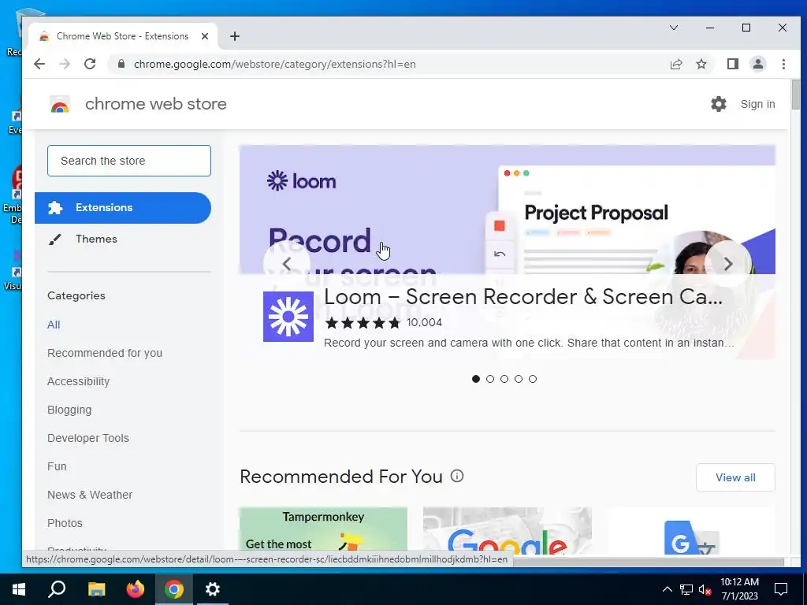Open File Explorer from the taskbar

coord(96,589)
